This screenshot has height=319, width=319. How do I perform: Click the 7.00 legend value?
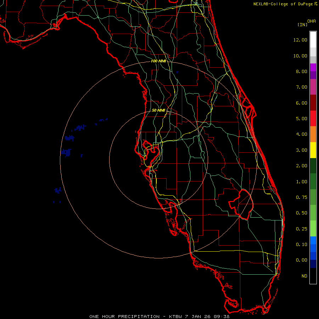pos(302,87)
